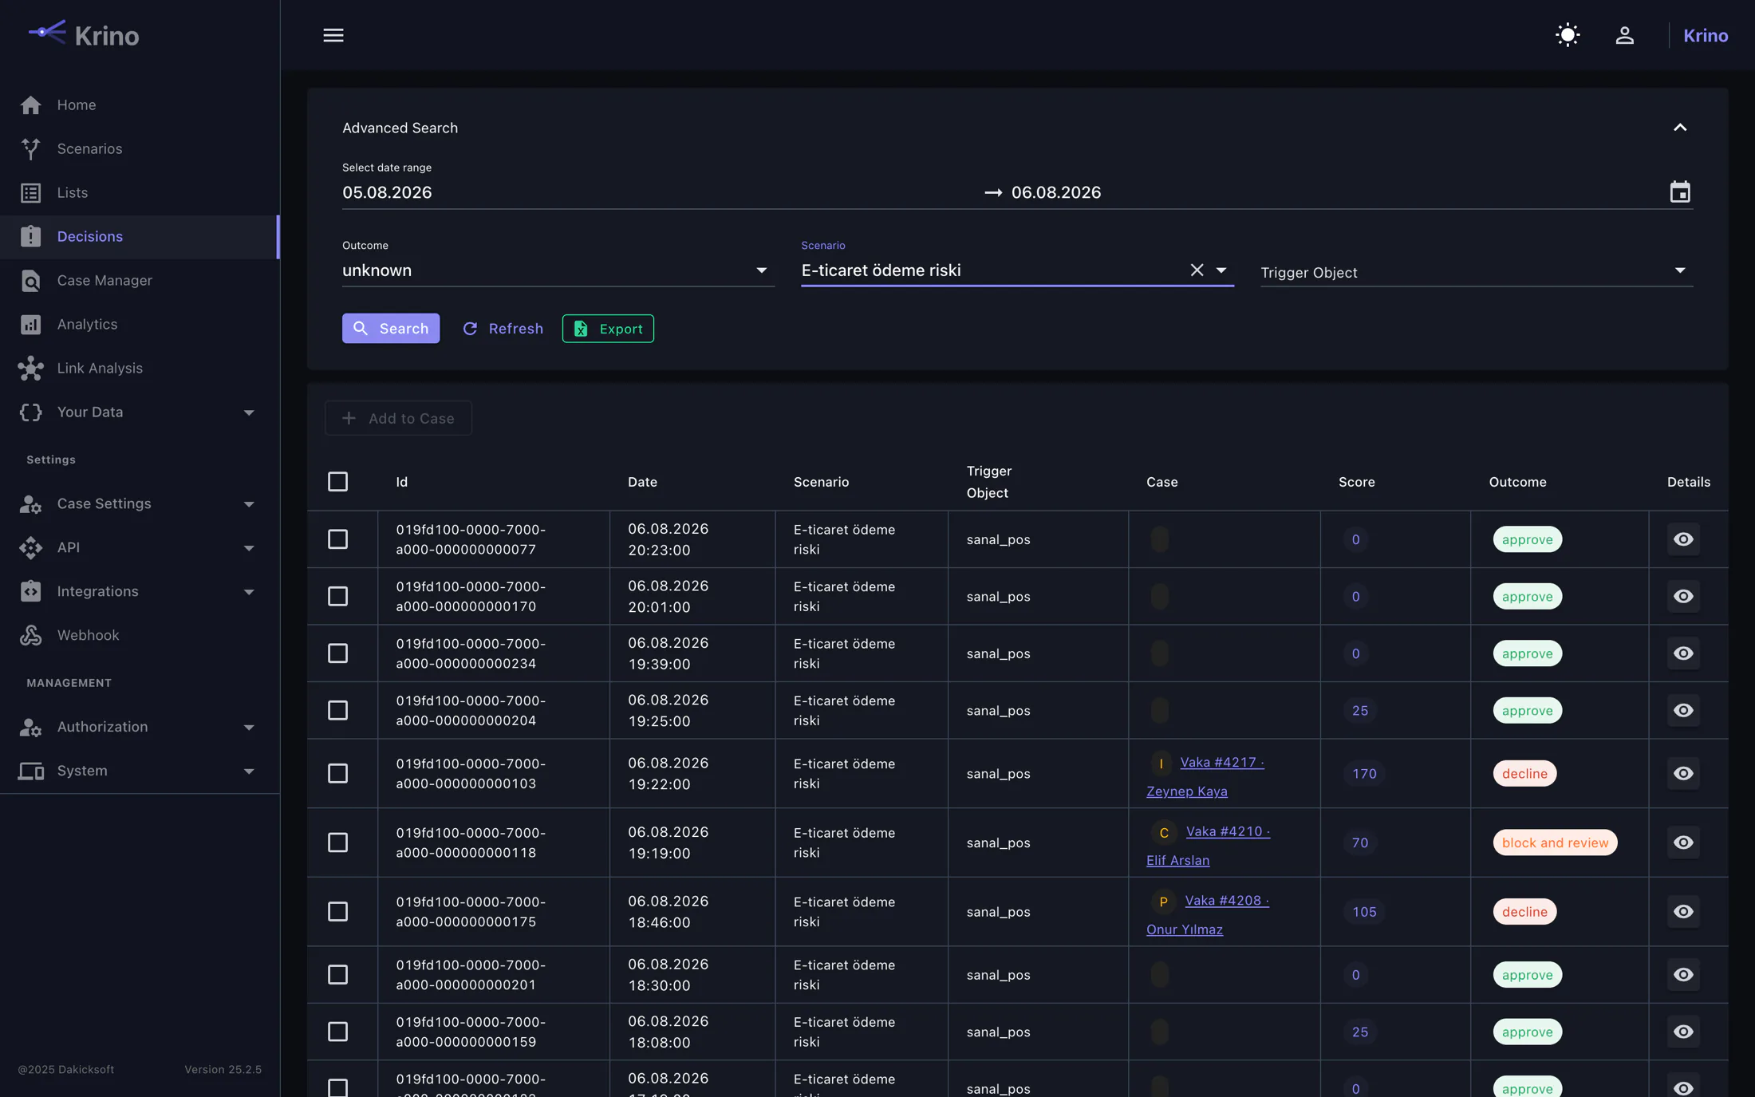Open details eye icon for row 000000000159
1755x1097 pixels.
click(x=1683, y=1032)
